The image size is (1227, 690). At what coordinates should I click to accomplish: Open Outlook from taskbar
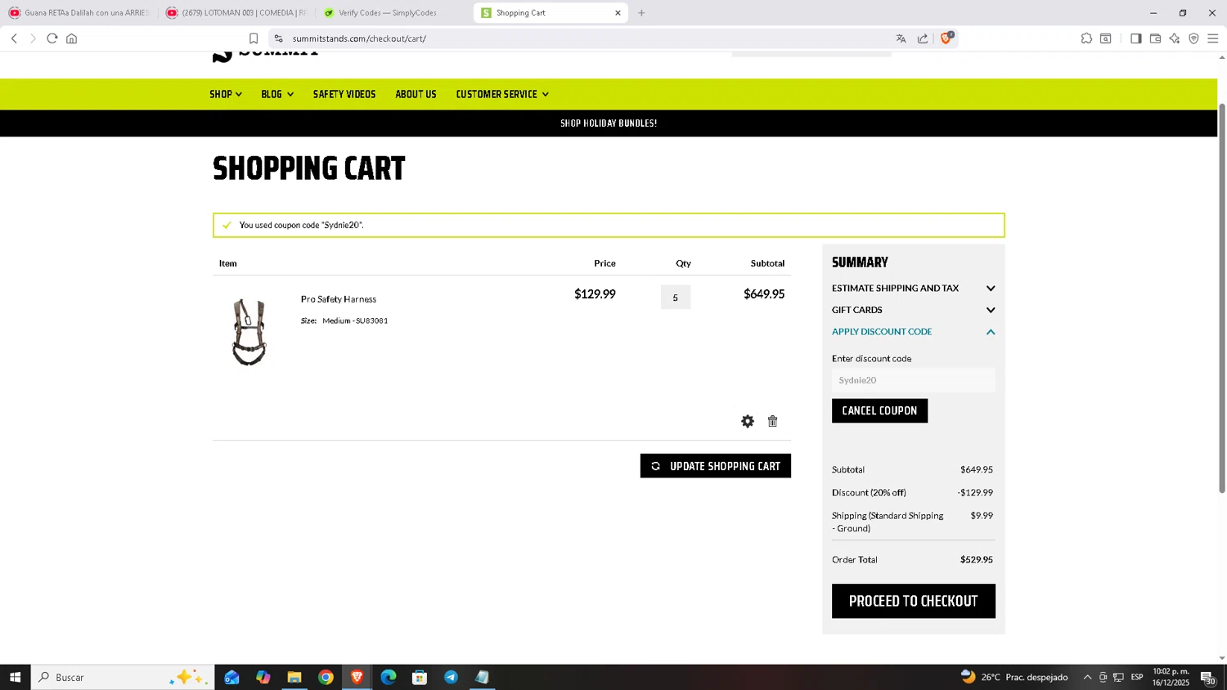coord(231,677)
